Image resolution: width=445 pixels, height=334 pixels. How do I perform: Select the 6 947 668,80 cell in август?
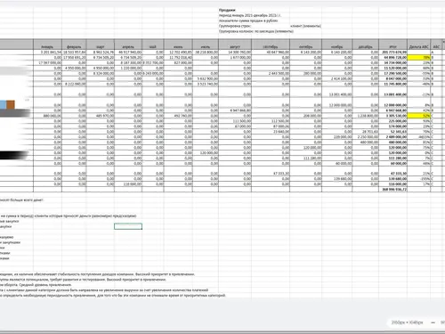click(x=235, y=110)
